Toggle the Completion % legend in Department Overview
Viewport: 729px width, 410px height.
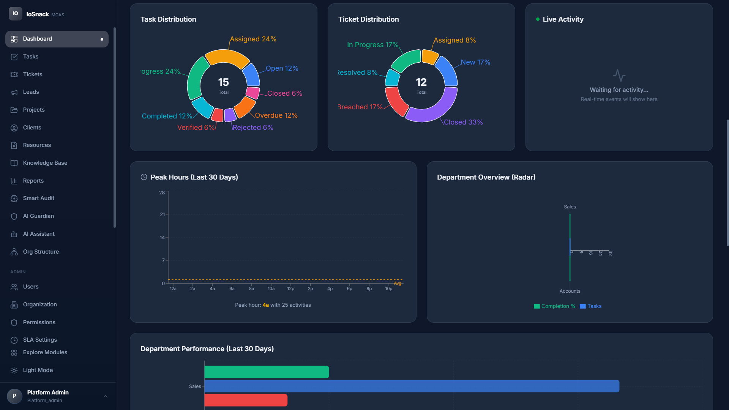554,306
